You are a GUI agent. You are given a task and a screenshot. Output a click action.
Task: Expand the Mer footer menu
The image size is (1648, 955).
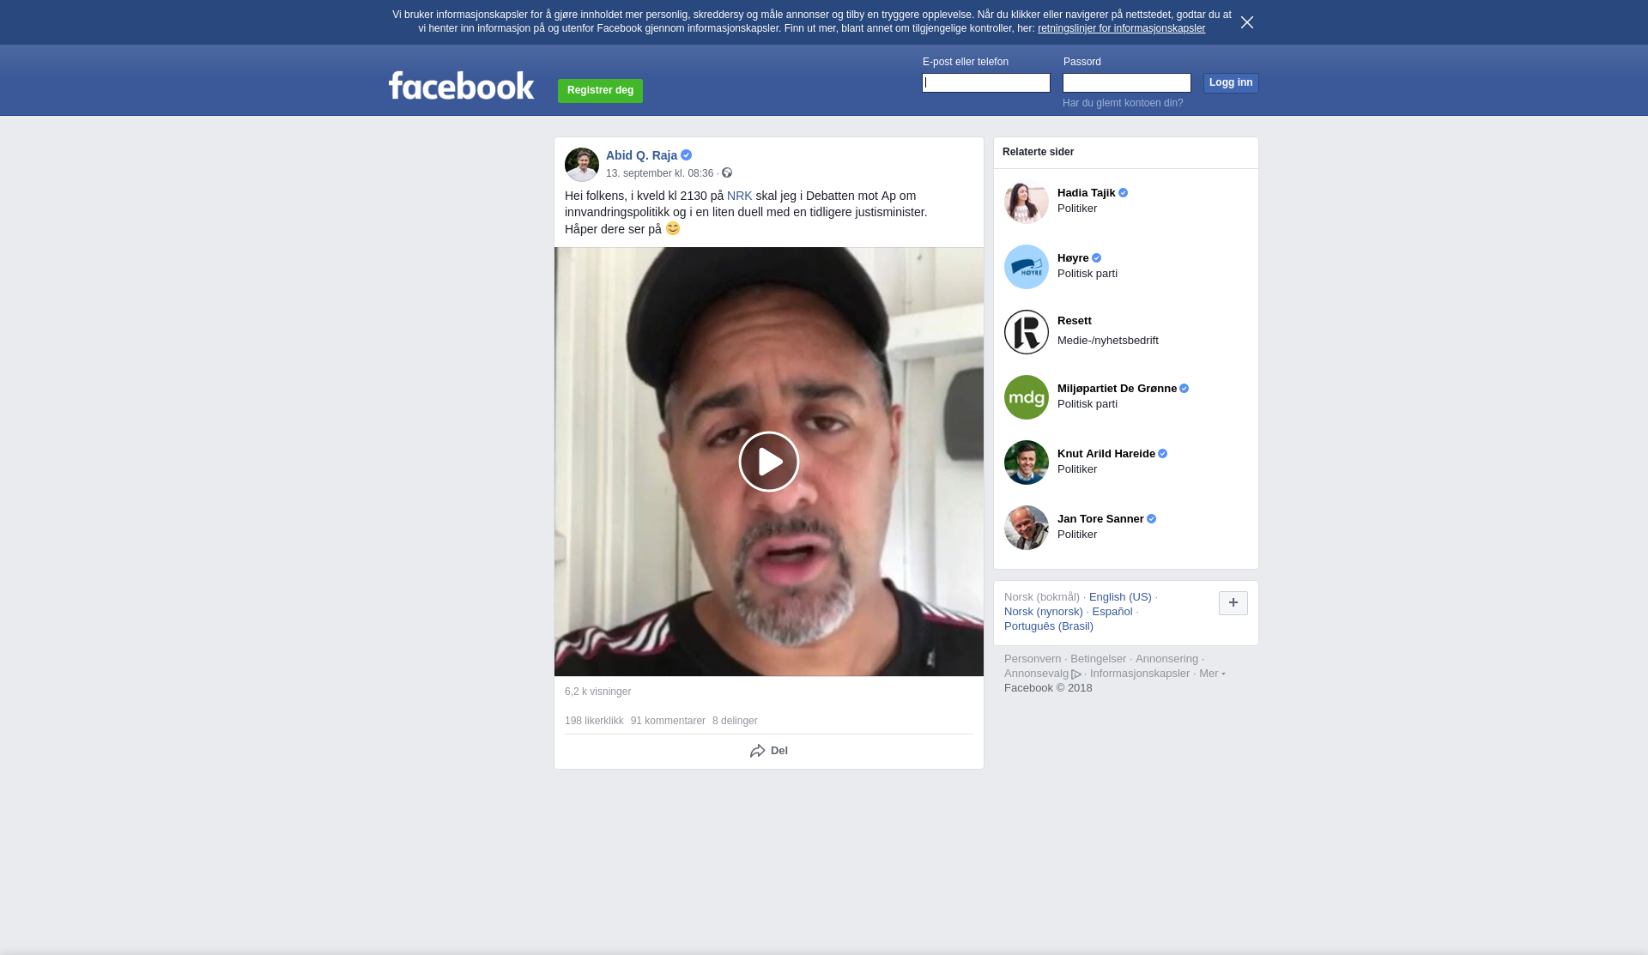1212,674
